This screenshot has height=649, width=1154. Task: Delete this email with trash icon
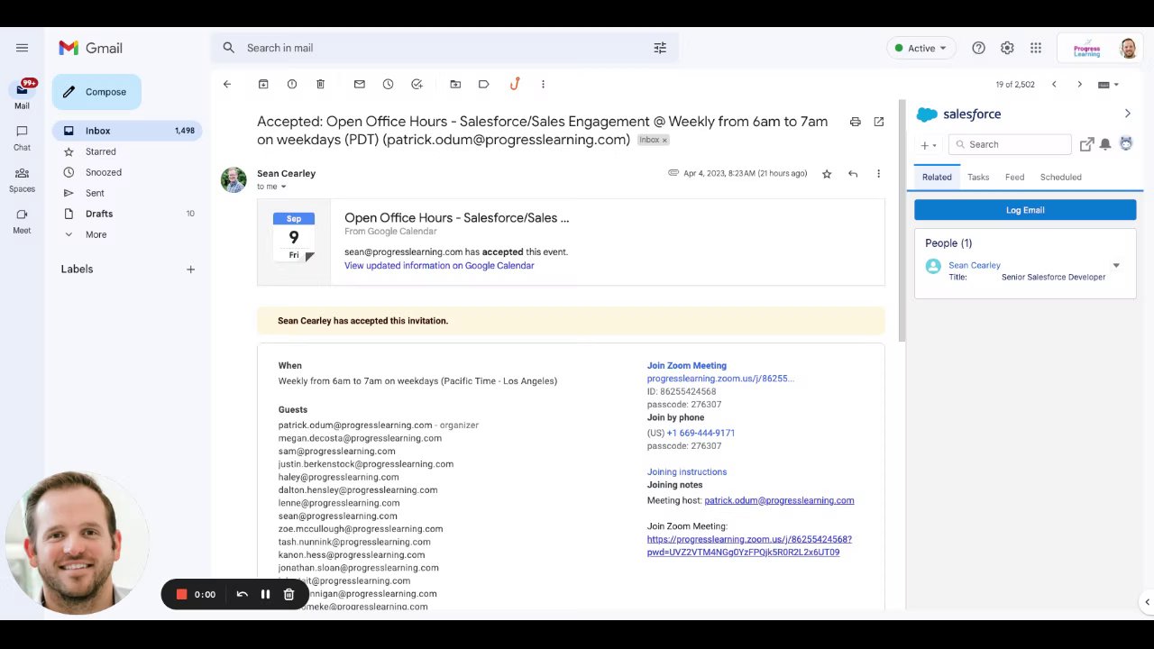(x=320, y=84)
